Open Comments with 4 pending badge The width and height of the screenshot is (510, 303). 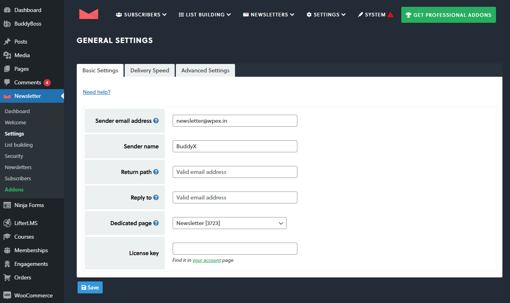click(x=28, y=82)
